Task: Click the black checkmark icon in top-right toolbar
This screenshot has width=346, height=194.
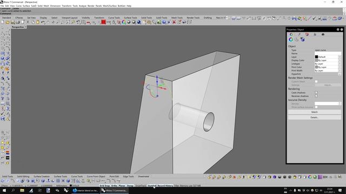Action: [x=314, y=18]
